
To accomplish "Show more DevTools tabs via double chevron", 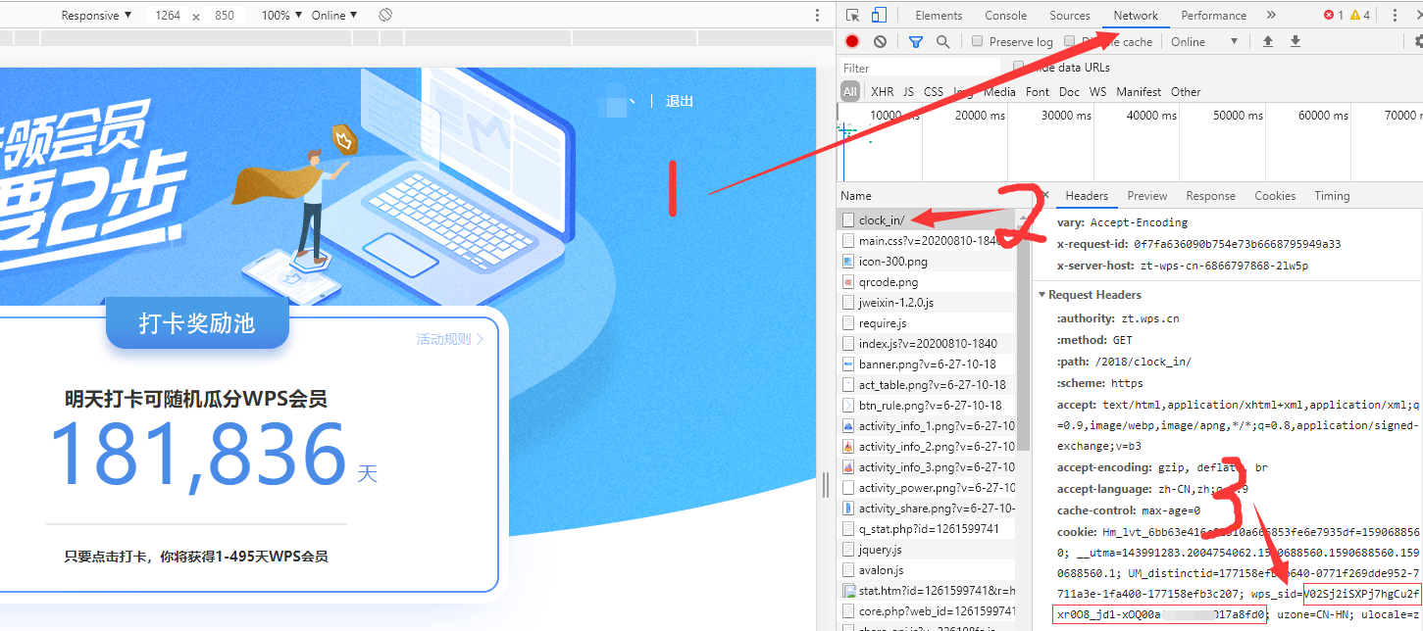I will (x=1271, y=15).
